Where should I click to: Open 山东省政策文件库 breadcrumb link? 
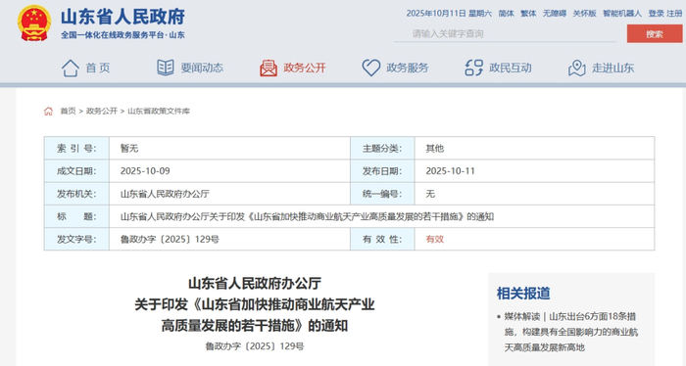pos(159,111)
